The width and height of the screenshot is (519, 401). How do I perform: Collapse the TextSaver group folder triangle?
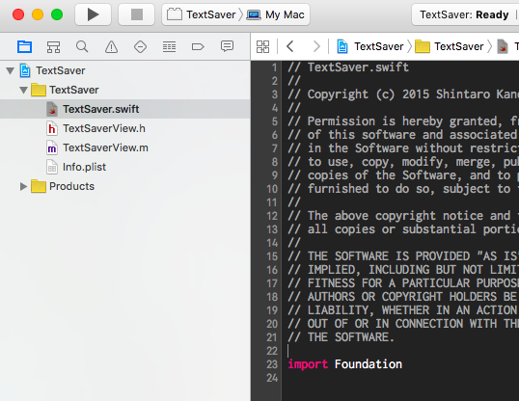[x=23, y=90]
